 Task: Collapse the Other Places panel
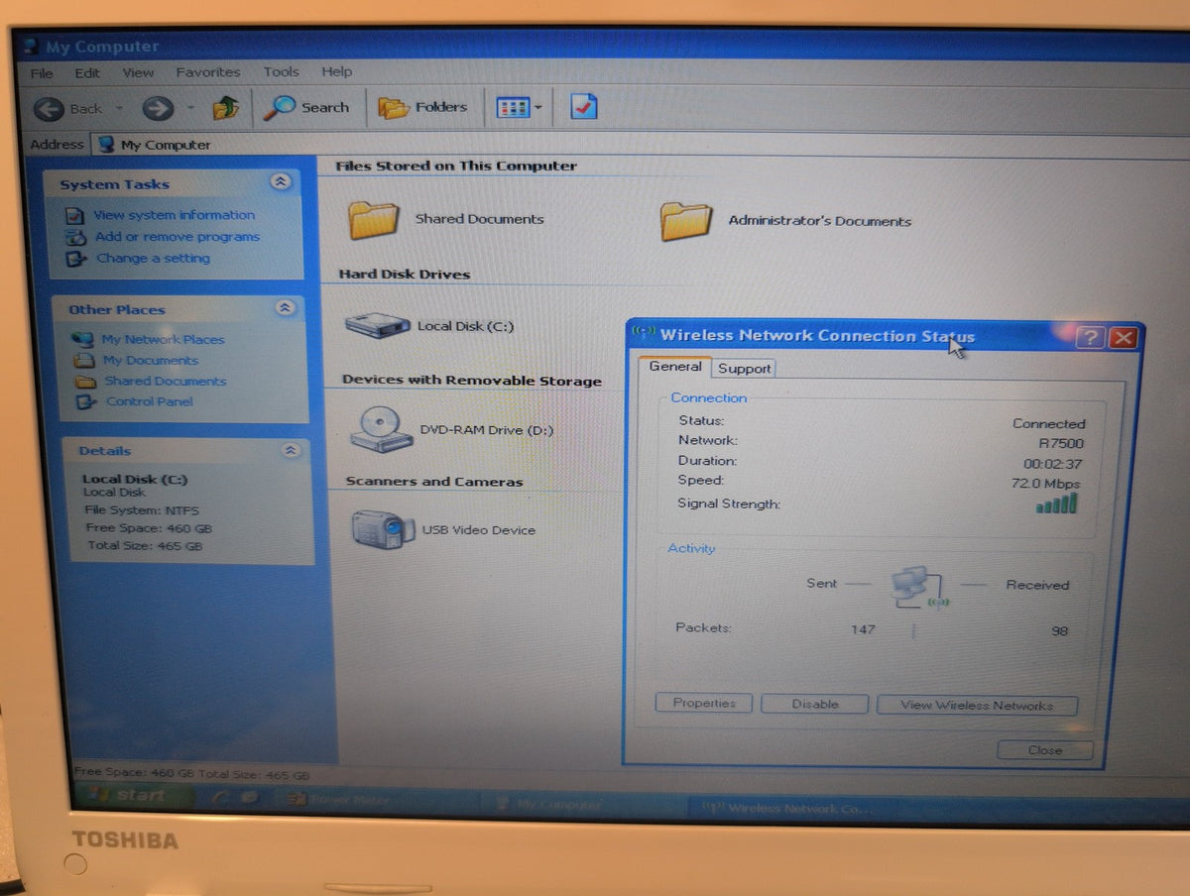[286, 308]
